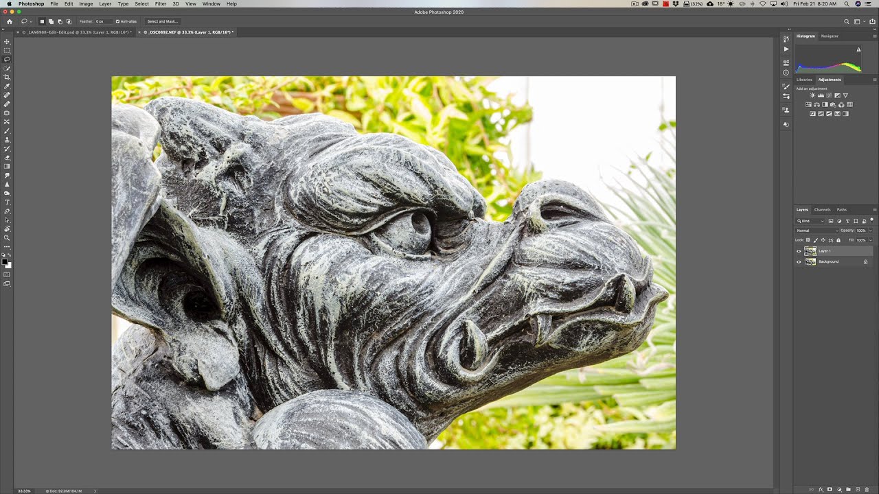The height and width of the screenshot is (494, 879).
Task: Click the Feather value field
Action: [104, 21]
